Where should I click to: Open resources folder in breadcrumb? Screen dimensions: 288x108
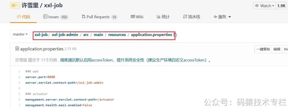pos(117,35)
